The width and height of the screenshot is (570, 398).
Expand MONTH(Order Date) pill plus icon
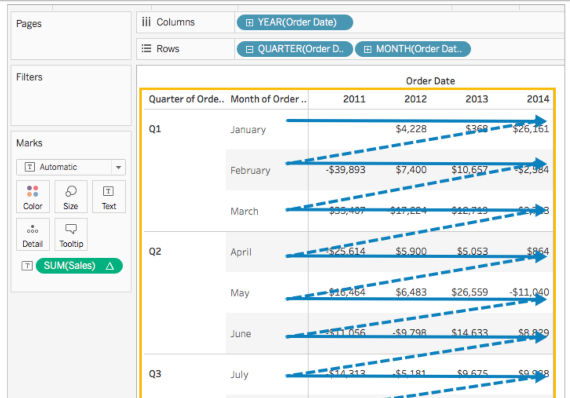pyautogui.click(x=367, y=49)
